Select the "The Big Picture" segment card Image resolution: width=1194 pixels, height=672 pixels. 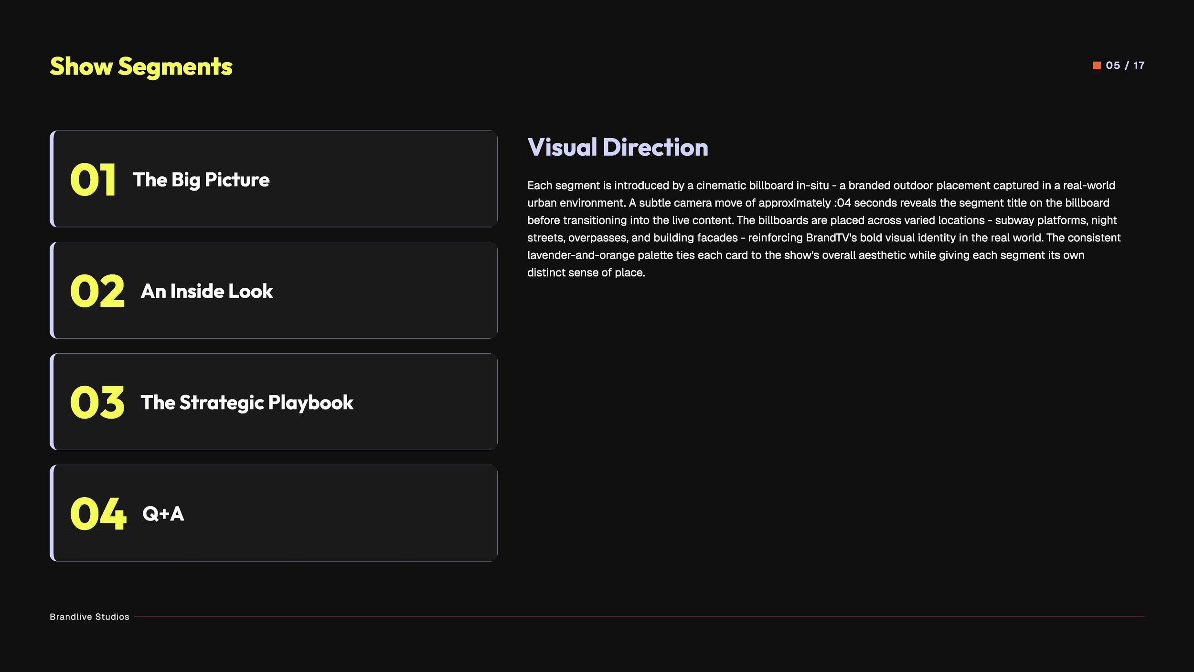[274, 179]
